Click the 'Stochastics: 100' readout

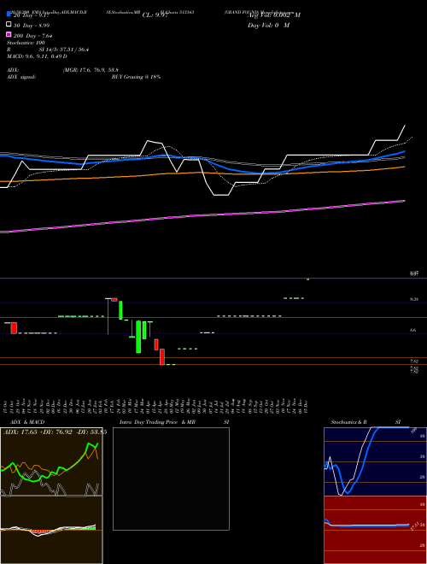click(x=26, y=43)
